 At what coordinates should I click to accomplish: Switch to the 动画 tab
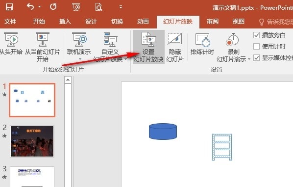click(143, 22)
